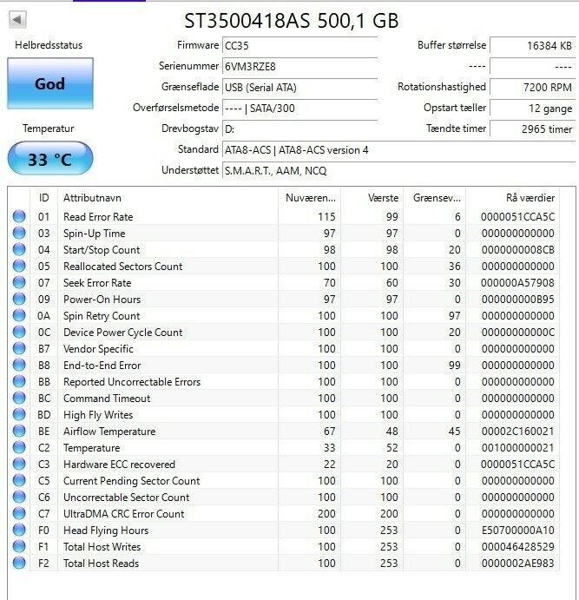Image resolution: width=579 pixels, height=600 pixels.
Task: Click raw value 00004642B529
Action: click(x=518, y=547)
